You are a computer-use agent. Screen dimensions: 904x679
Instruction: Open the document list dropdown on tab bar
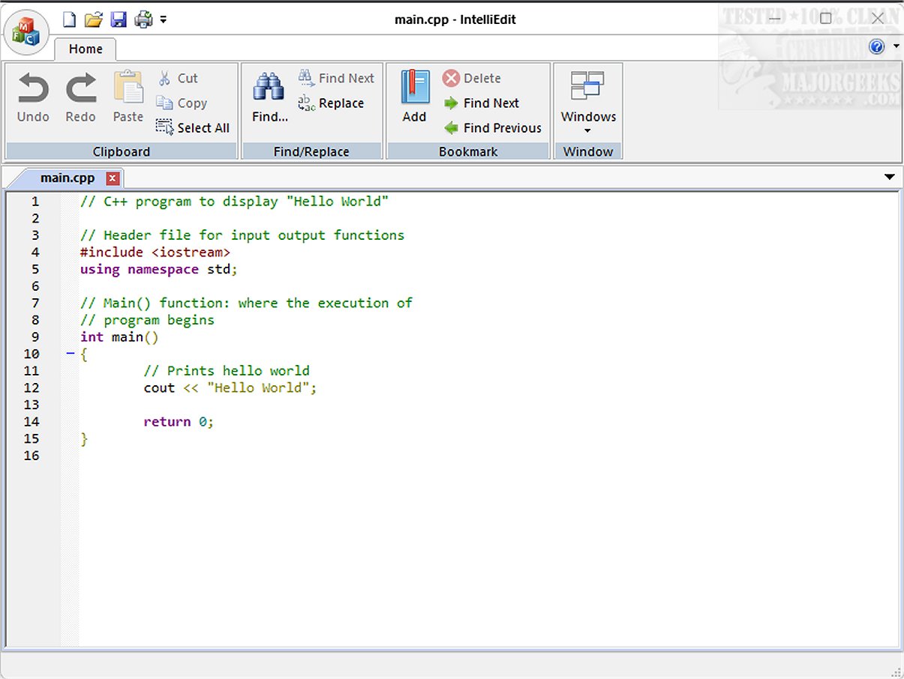pos(890,178)
